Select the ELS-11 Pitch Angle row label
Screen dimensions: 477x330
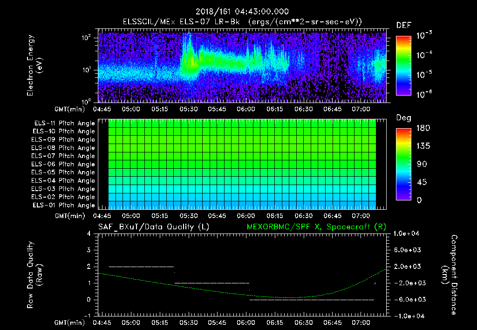point(64,124)
